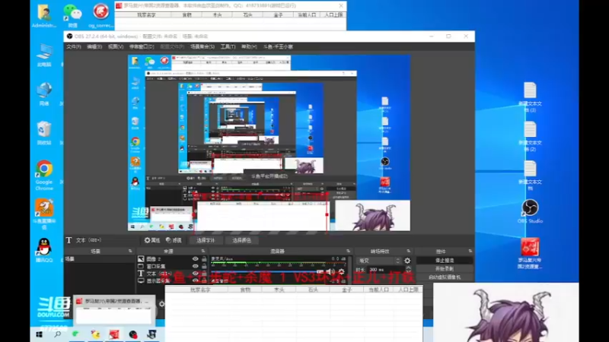
Task: Launch Google Chrome from the desktop
Action: [x=44, y=175]
